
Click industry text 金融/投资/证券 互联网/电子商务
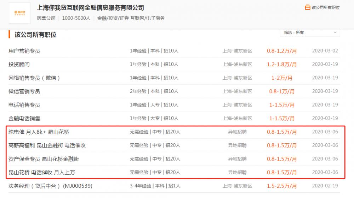(x=131, y=18)
